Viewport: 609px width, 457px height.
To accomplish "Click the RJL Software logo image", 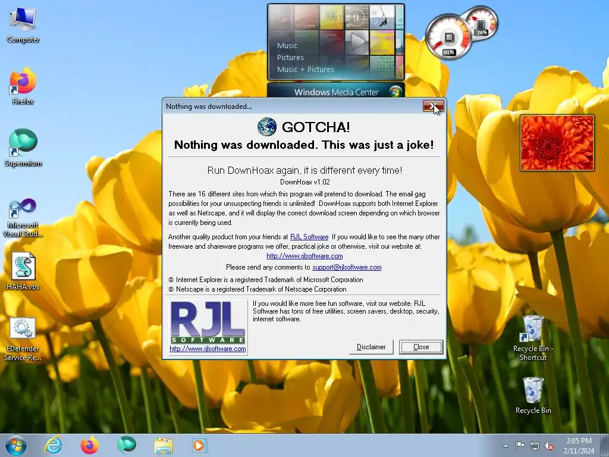I will pyautogui.click(x=208, y=323).
